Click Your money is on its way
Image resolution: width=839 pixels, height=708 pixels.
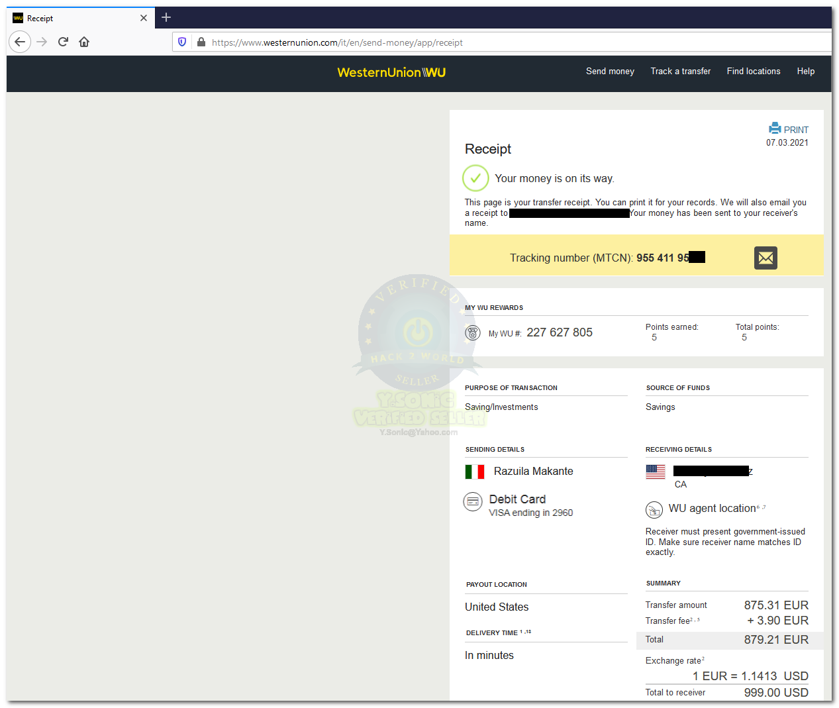[x=554, y=179]
